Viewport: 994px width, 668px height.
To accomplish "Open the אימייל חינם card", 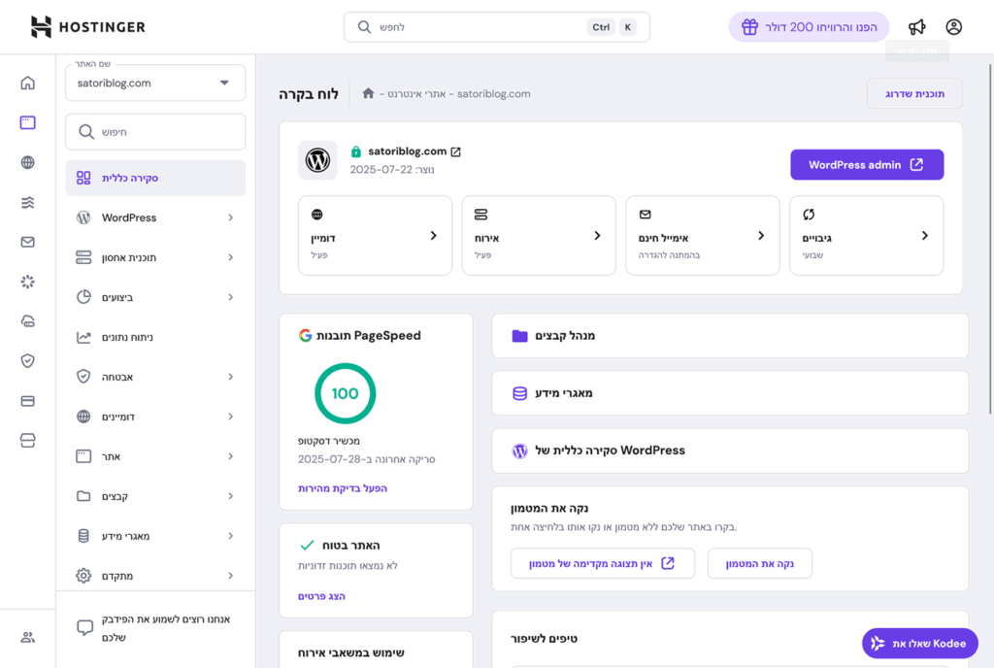I will coord(703,235).
